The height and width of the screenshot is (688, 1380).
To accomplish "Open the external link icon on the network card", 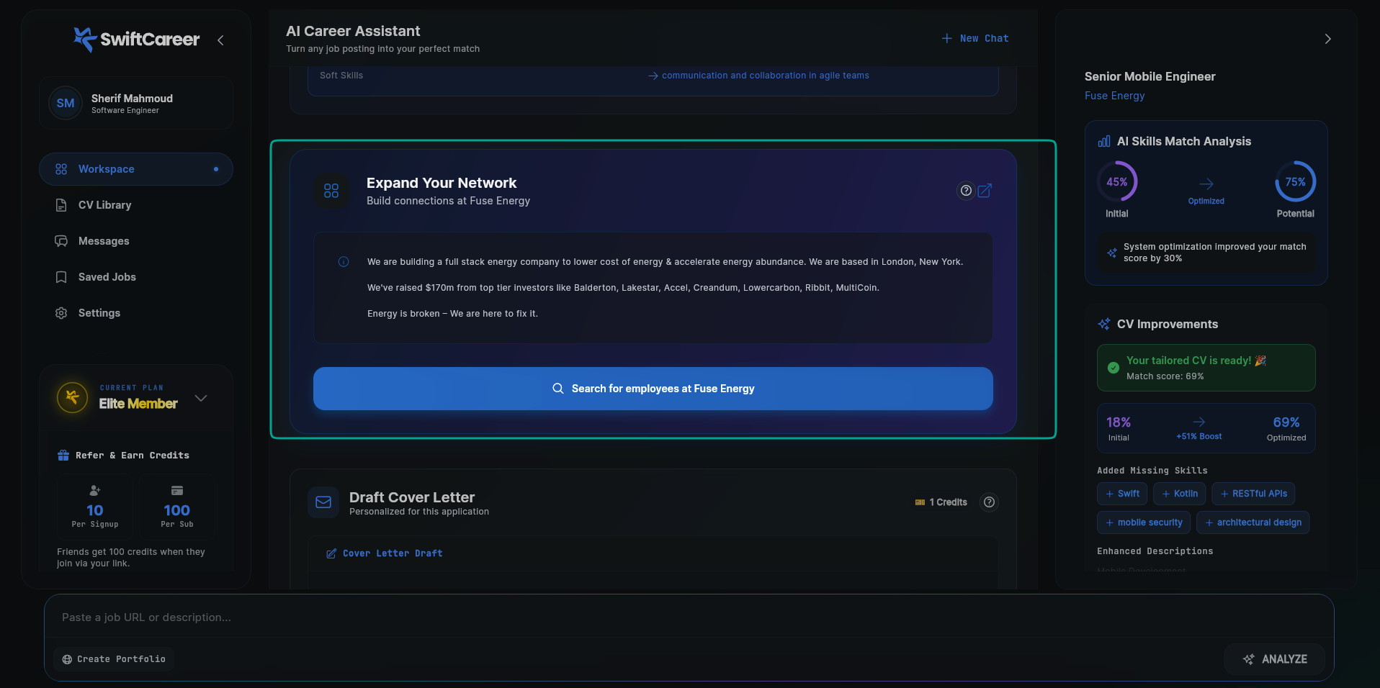I will pos(985,191).
